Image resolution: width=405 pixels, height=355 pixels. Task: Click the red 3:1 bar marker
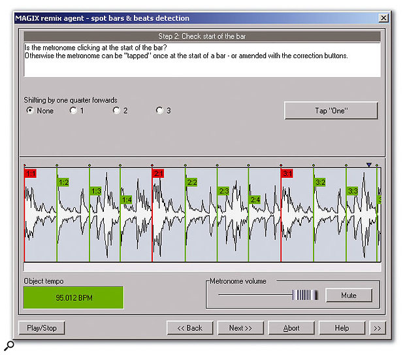pos(287,173)
